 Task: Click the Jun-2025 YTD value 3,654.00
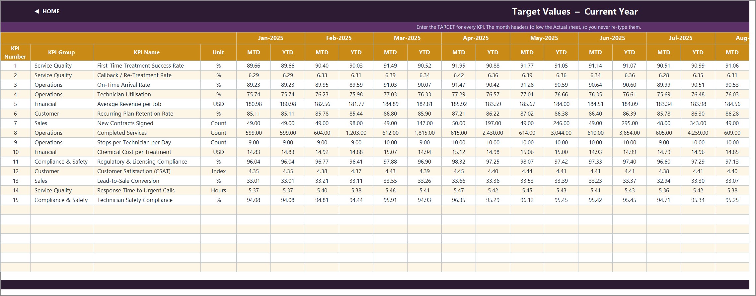pos(630,133)
